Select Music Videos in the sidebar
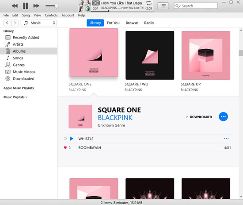Viewport: 243px width, 205px height. pos(29,72)
